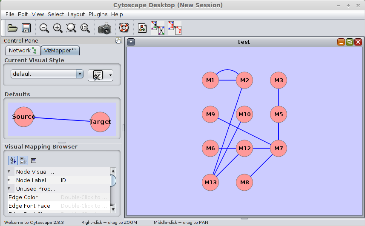
Task: Click the scroll down arrow in Mapping Browser
Action: click(x=113, y=209)
